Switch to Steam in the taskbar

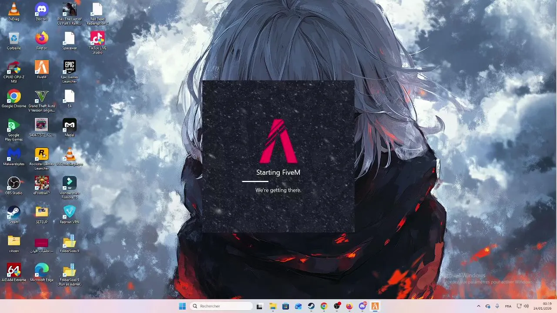[x=311, y=306]
